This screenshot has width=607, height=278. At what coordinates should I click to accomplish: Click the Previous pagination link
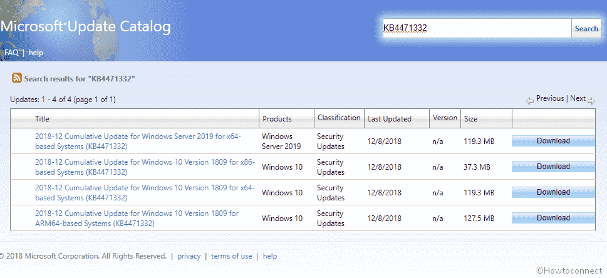tap(550, 98)
